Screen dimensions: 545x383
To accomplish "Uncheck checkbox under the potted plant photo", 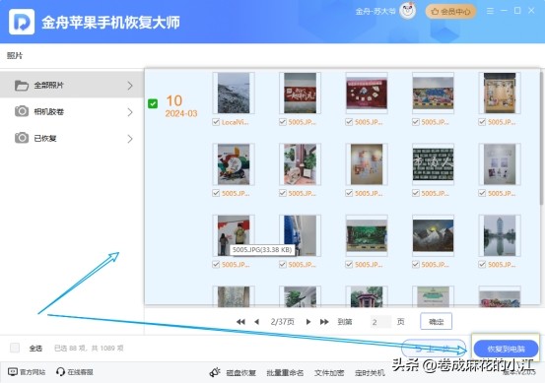I will [282, 193].
